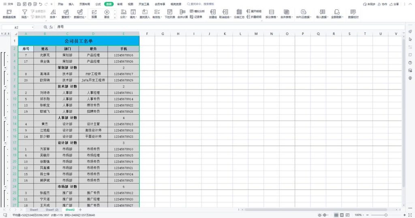Screen dimensions: 415x218
Task: Switch to the 公式 ribbon tab
Action: 98,4
